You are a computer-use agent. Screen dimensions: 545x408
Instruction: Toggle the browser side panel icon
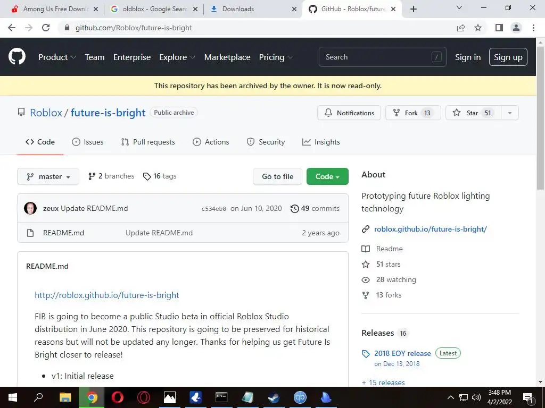click(499, 28)
